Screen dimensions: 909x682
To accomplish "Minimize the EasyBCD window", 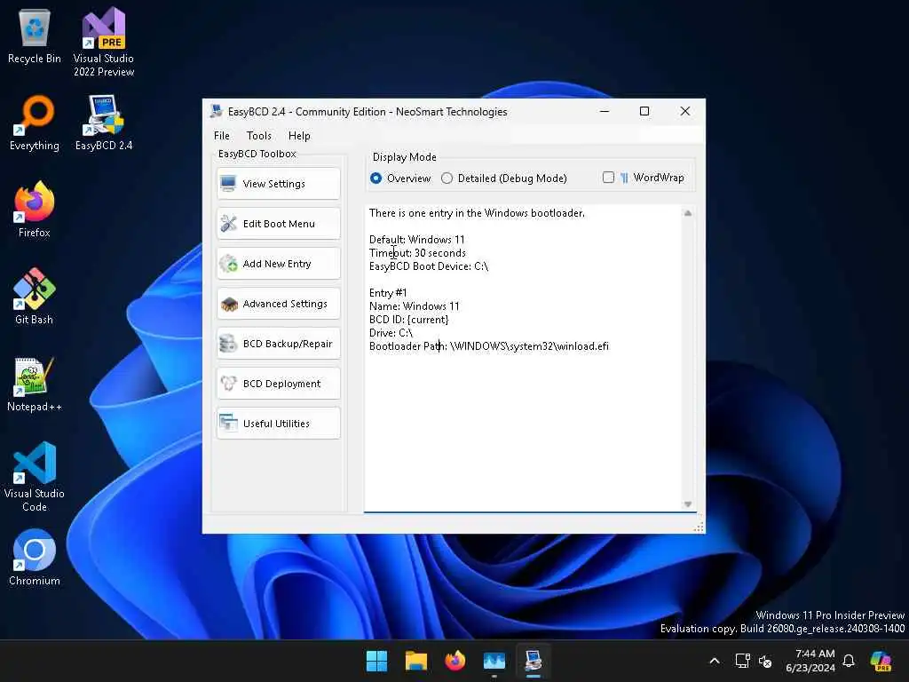I will tap(605, 111).
